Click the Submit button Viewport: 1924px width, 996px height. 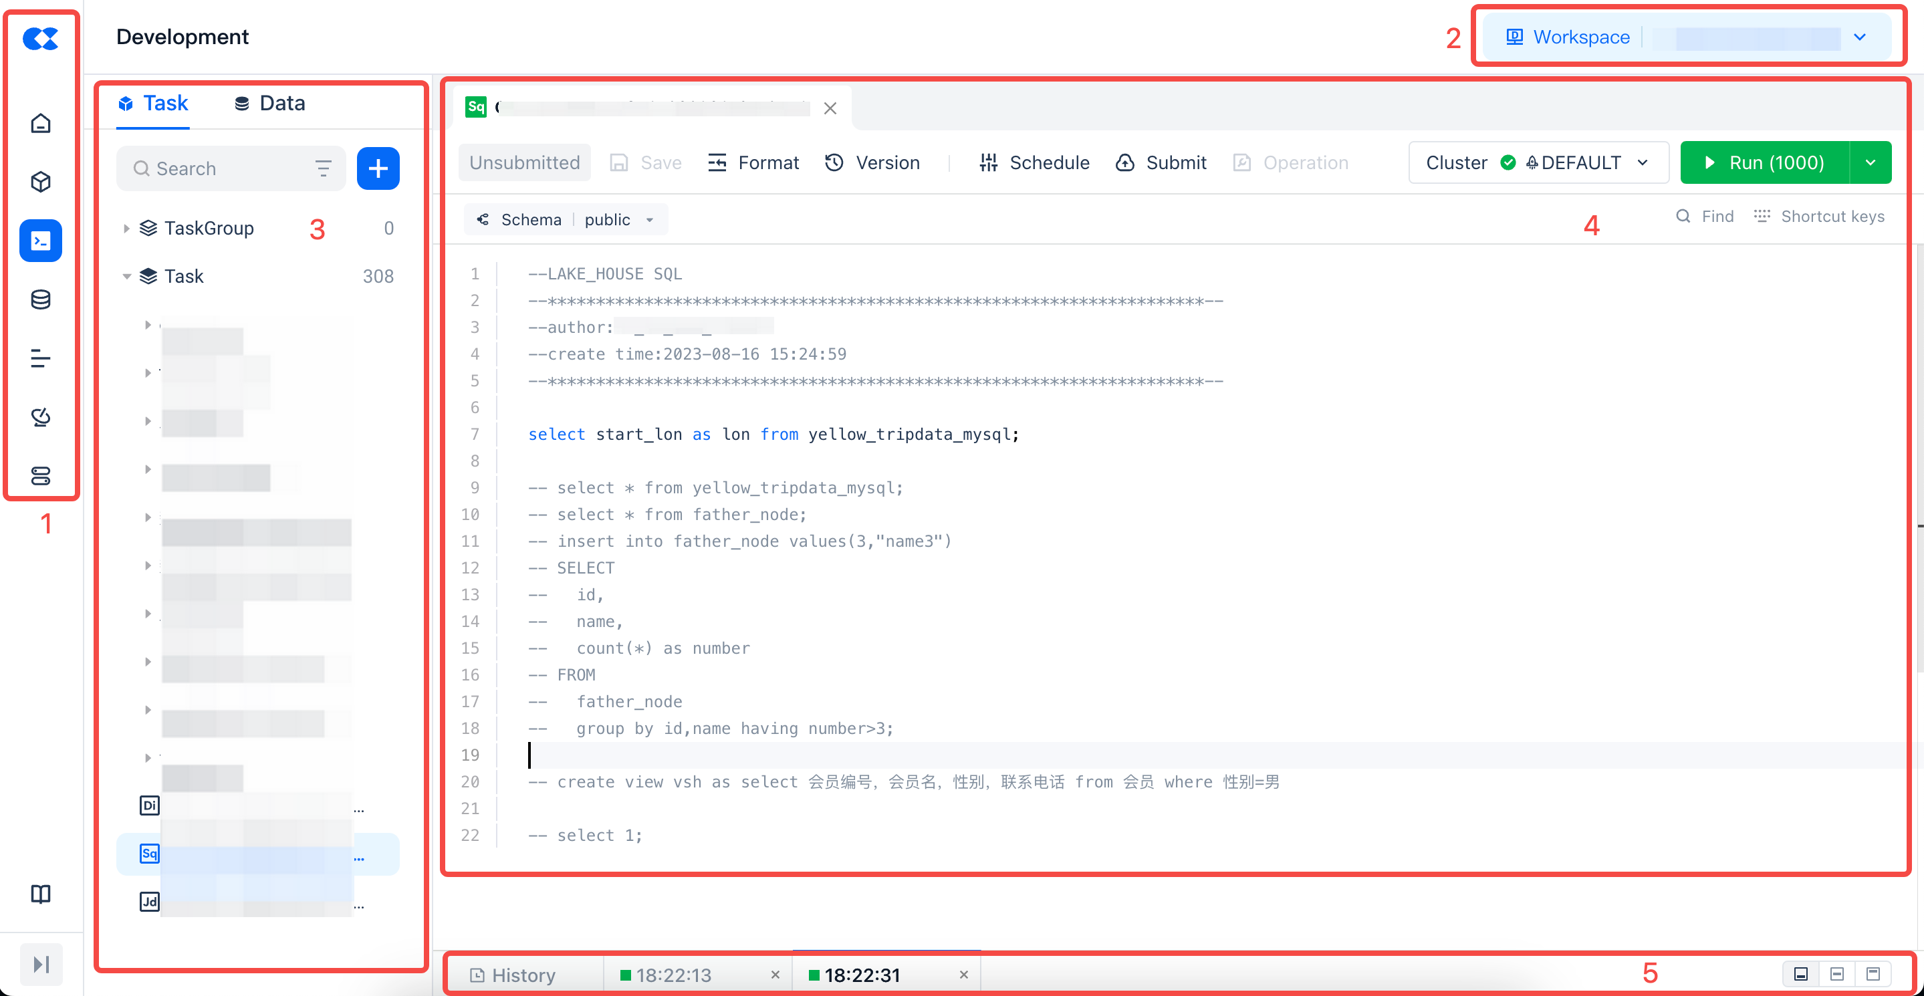(x=1161, y=162)
